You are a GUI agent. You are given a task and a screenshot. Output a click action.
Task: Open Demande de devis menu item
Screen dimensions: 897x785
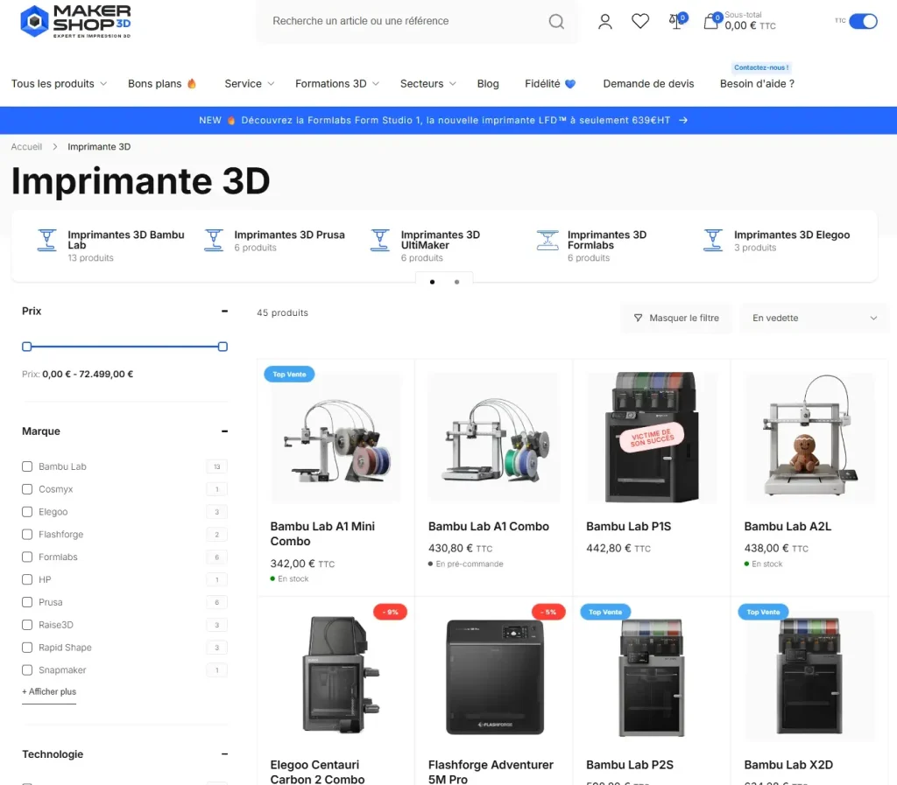(648, 83)
